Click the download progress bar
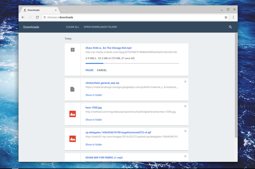The height and width of the screenshot is (169, 255). click(132, 63)
